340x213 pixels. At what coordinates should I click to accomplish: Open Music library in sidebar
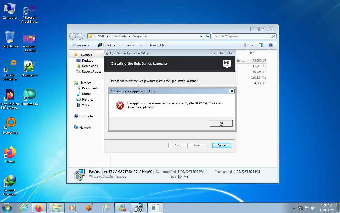tap(86, 94)
